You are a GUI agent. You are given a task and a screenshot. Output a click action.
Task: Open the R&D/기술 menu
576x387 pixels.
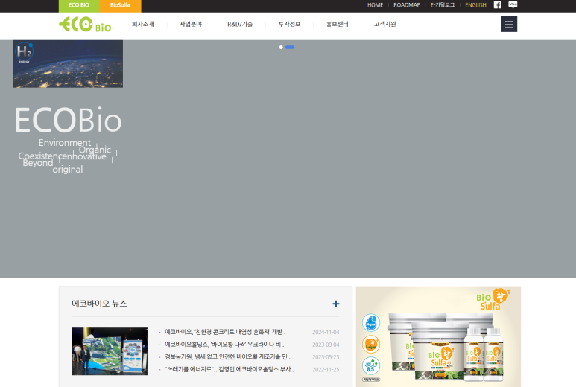[x=240, y=25]
